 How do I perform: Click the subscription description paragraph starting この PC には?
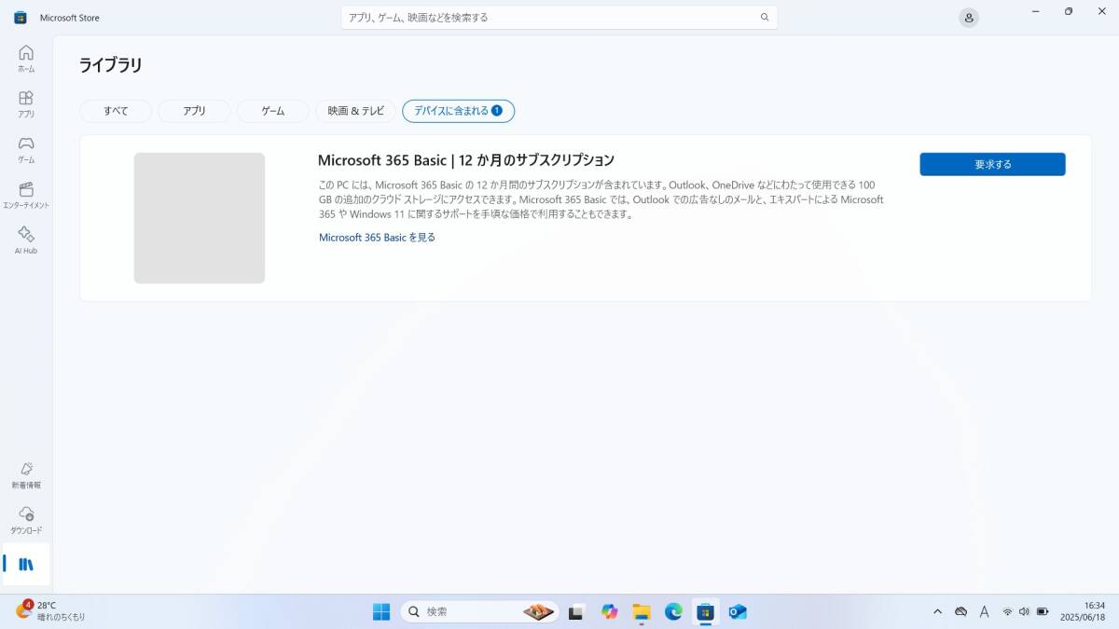[x=601, y=199]
